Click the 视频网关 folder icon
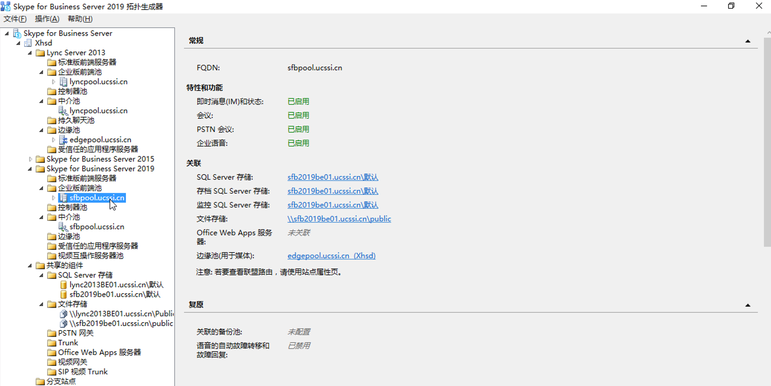The width and height of the screenshot is (771, 386). (52, 362)
